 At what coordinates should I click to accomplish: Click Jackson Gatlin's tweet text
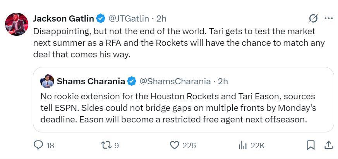(173, 43)
